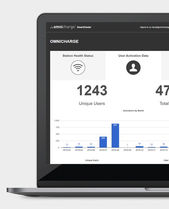The image size is (169, 209).
Task: Select the 2019-08 bar labeled 892
Action: pyautogui.click(x=115, y=135)
